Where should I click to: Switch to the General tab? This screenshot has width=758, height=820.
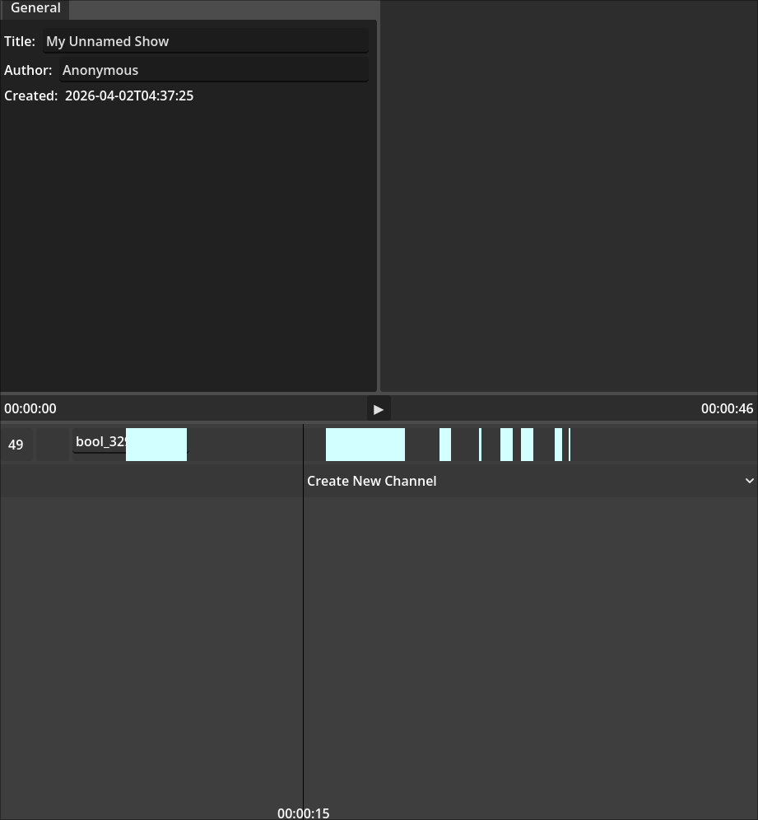[35, 8]
